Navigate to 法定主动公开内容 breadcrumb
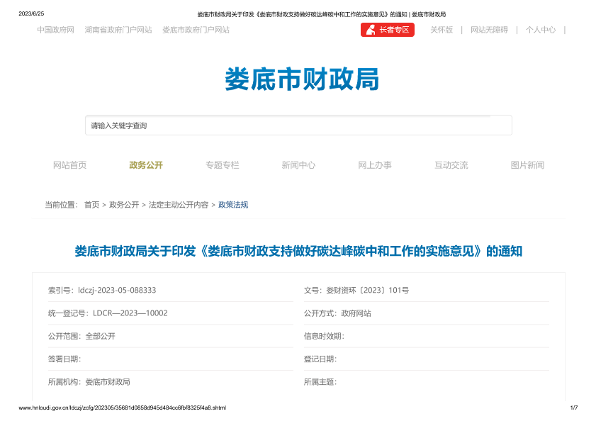Image resolution: width=596 pixels, height=421 pixels. [x=179, y=205]
